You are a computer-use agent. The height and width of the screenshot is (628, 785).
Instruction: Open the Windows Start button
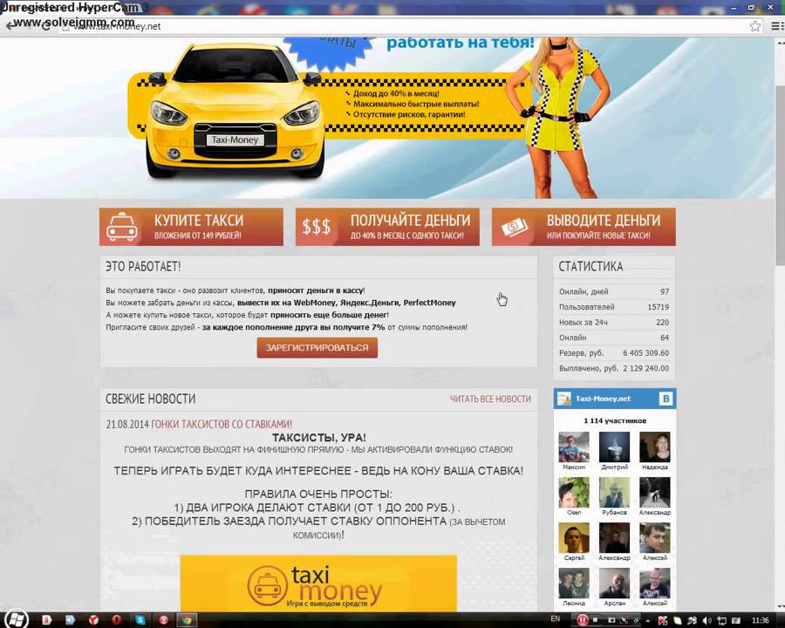(x=15, y=619)
